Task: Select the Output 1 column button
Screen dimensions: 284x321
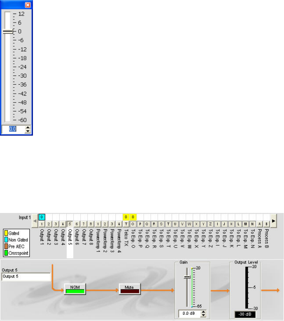Action: 41,224
